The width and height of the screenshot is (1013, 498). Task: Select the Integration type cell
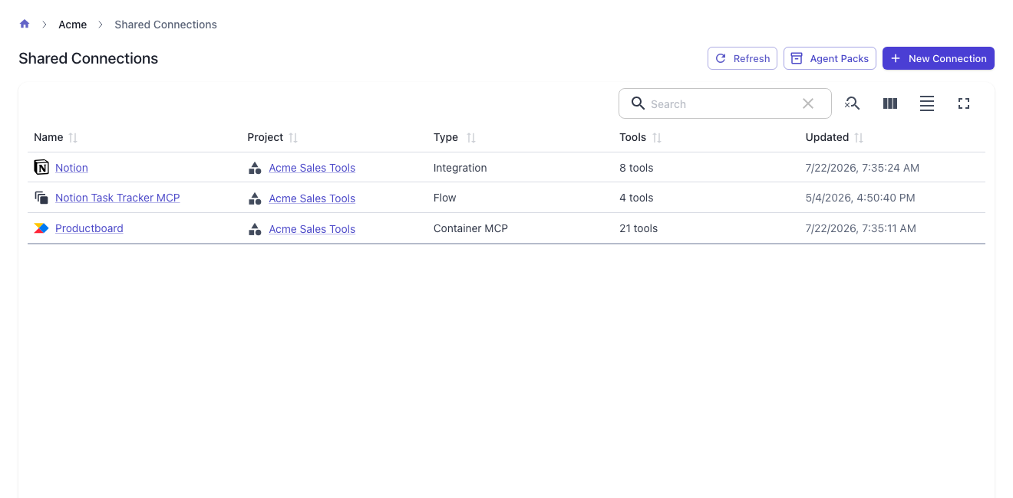(x=460, y=168)
